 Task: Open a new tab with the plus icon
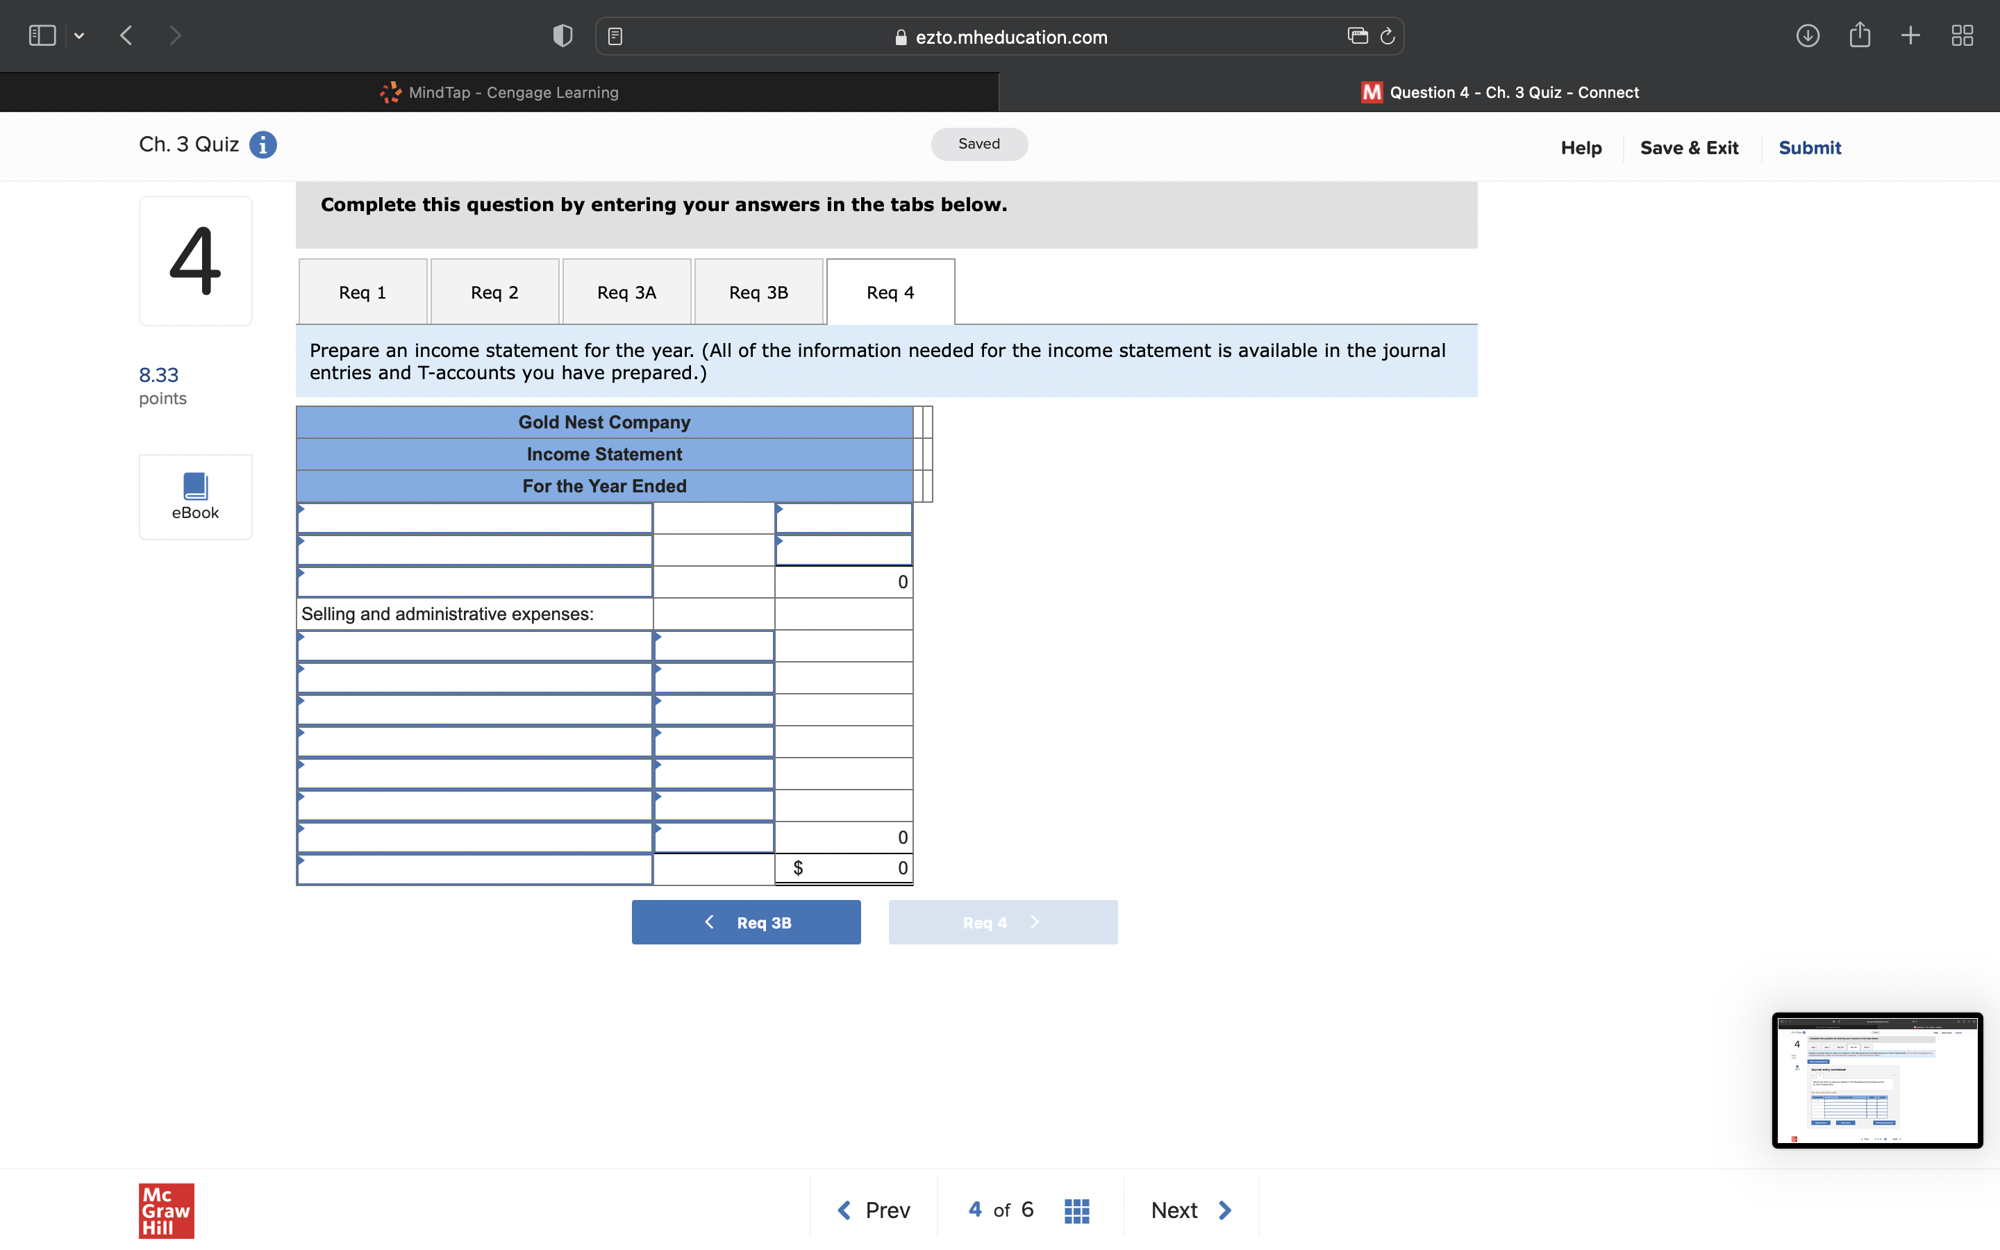tap(1910, 35)
